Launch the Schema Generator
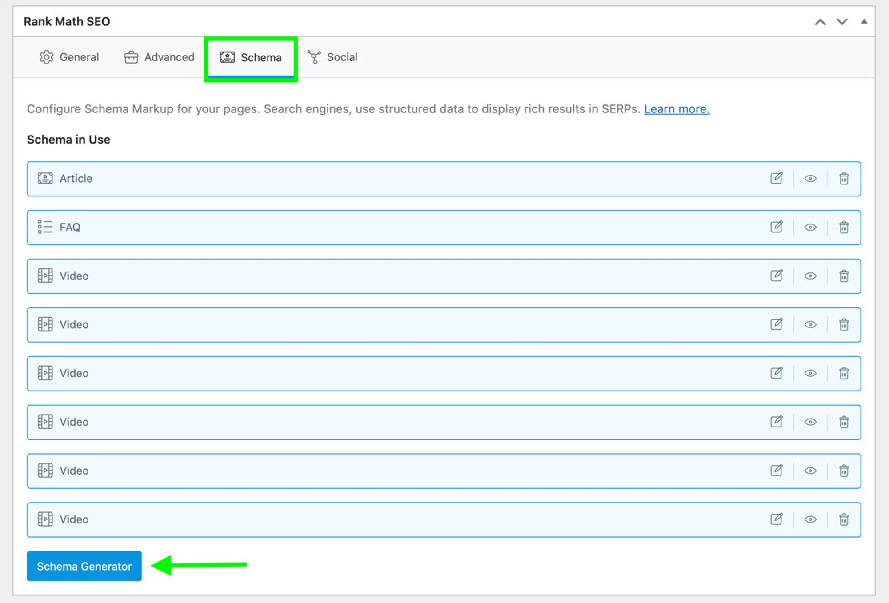 (x=84, y=566)
